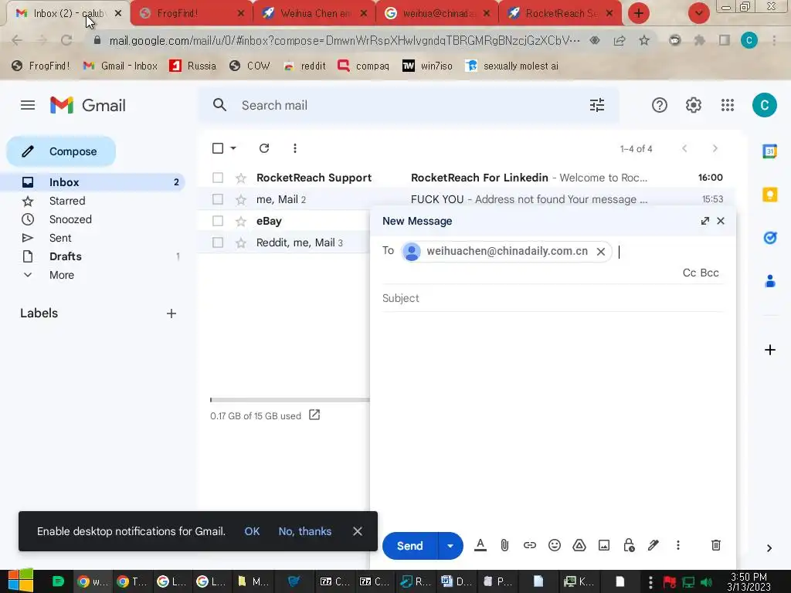Open Windows Start button
791x593 pixels.
coord(21,581)
